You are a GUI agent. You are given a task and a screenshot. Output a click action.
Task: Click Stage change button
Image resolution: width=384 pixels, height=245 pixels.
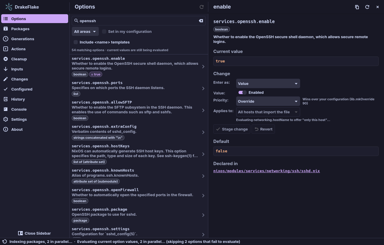point(232,129)
